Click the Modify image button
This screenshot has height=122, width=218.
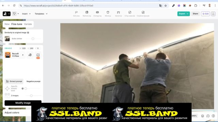[x=23, y=103]
